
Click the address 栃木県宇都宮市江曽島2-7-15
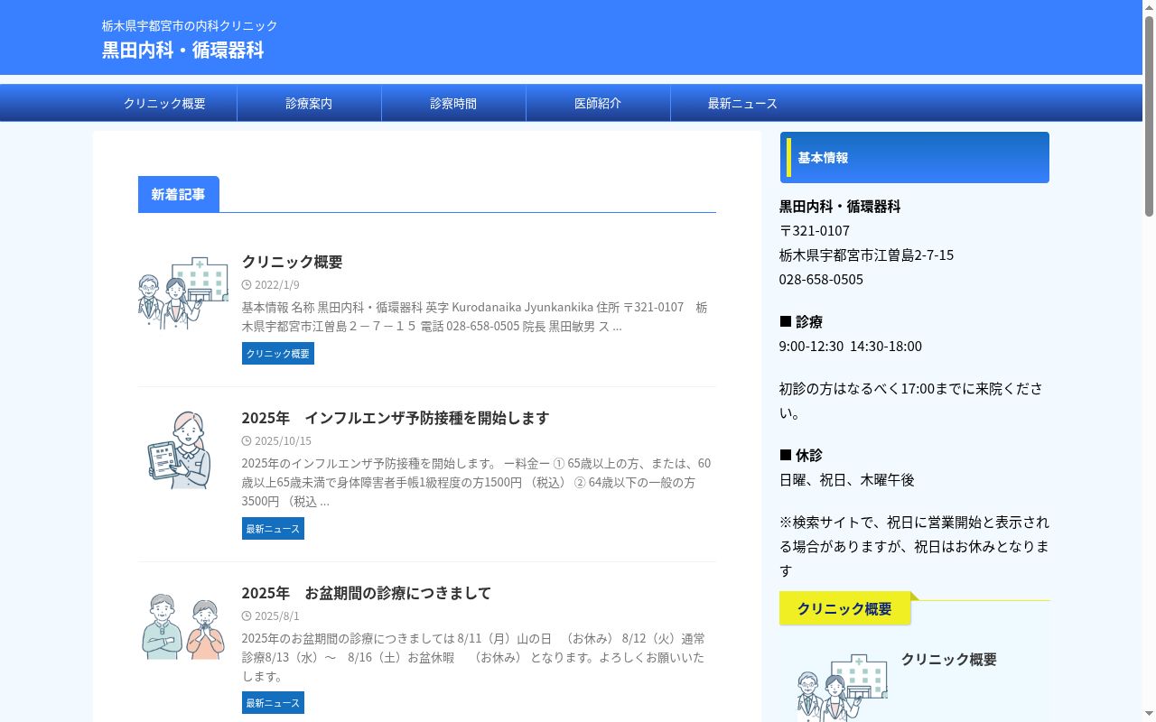click(x=866, y=255)
